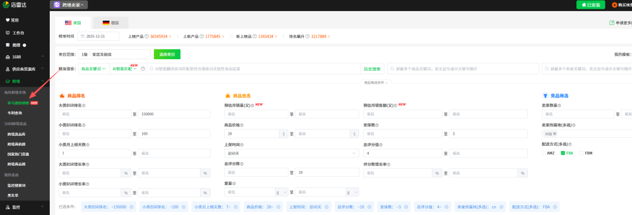This screenshot has height=215, width=632.
Task: Click help icon next to 小类BSR排名
Action: point(84,125)
